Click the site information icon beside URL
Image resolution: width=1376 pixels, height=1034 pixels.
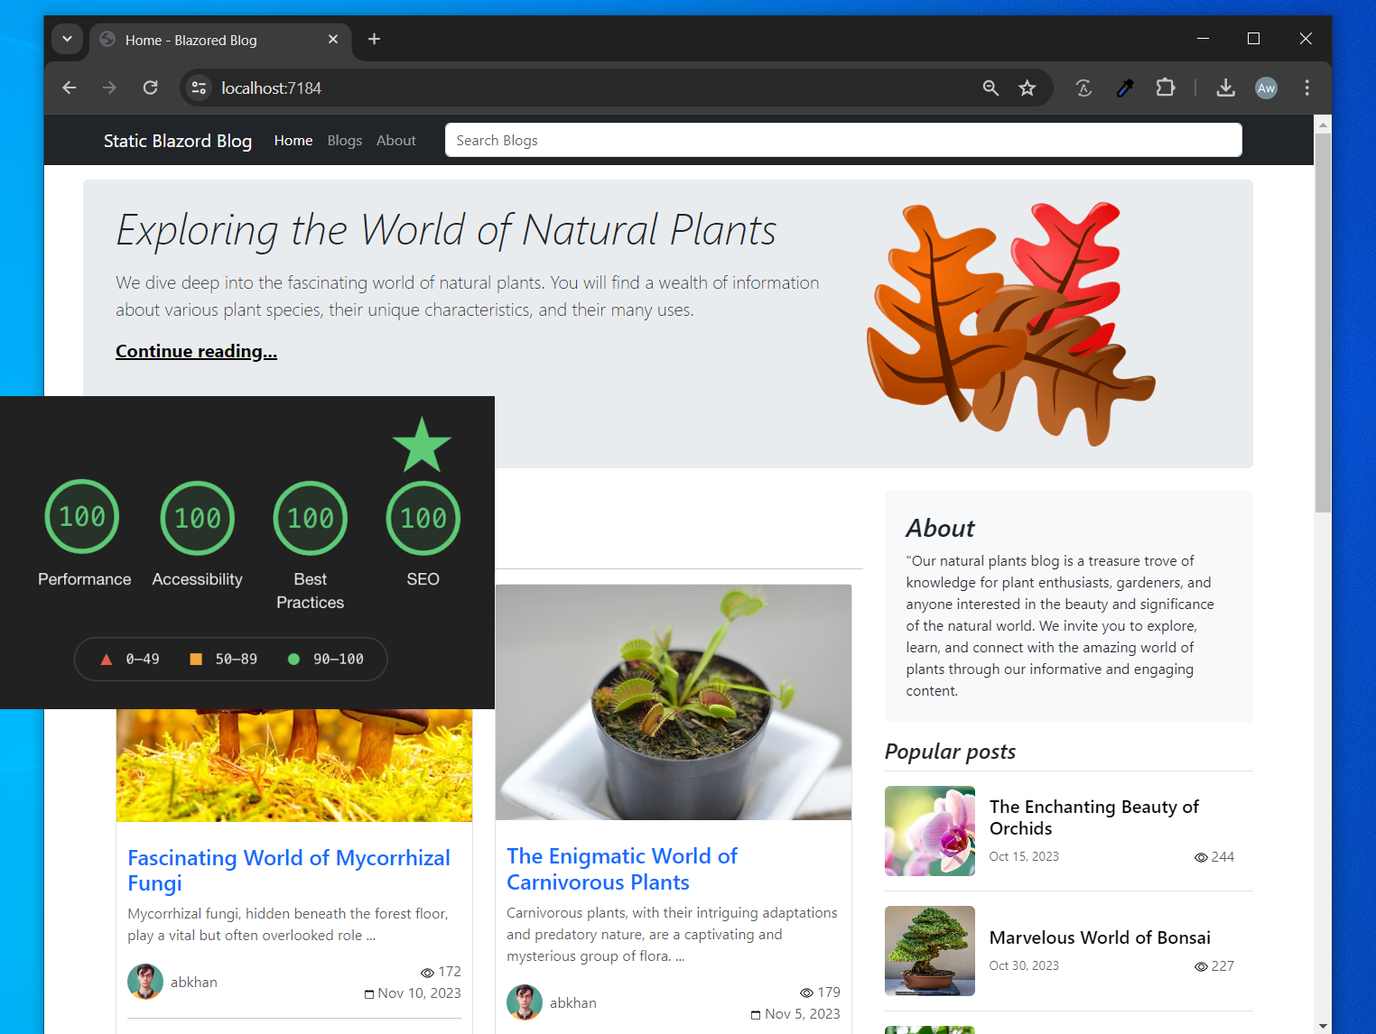[x=200, y=88]
